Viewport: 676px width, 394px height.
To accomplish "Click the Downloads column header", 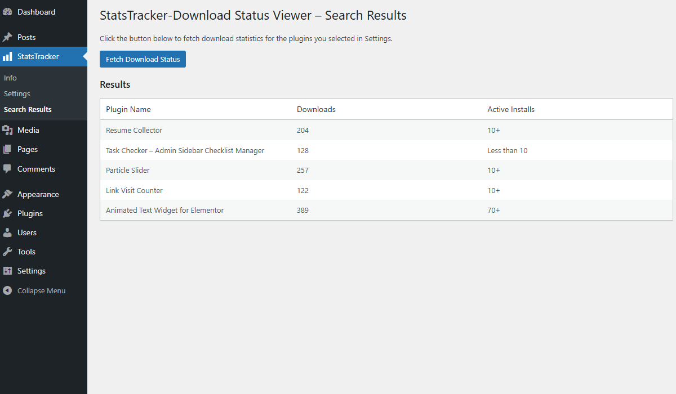I will (316, 109).
